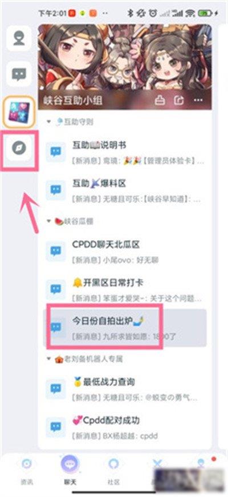Open the compass discover icon
The width and height of the screenshot is (228, 497).
[19, 148]
